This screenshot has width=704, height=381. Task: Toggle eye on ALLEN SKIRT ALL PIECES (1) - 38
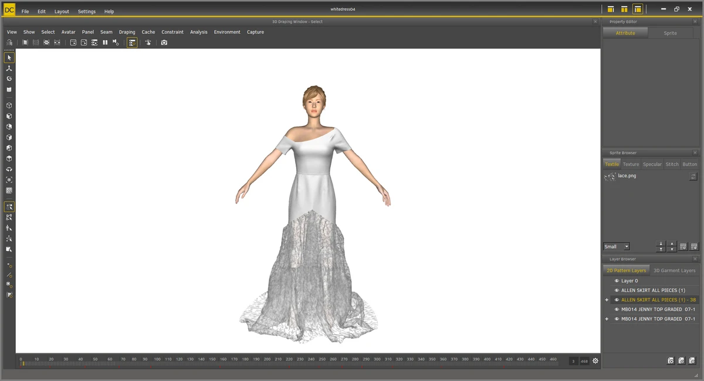[617, 300]
